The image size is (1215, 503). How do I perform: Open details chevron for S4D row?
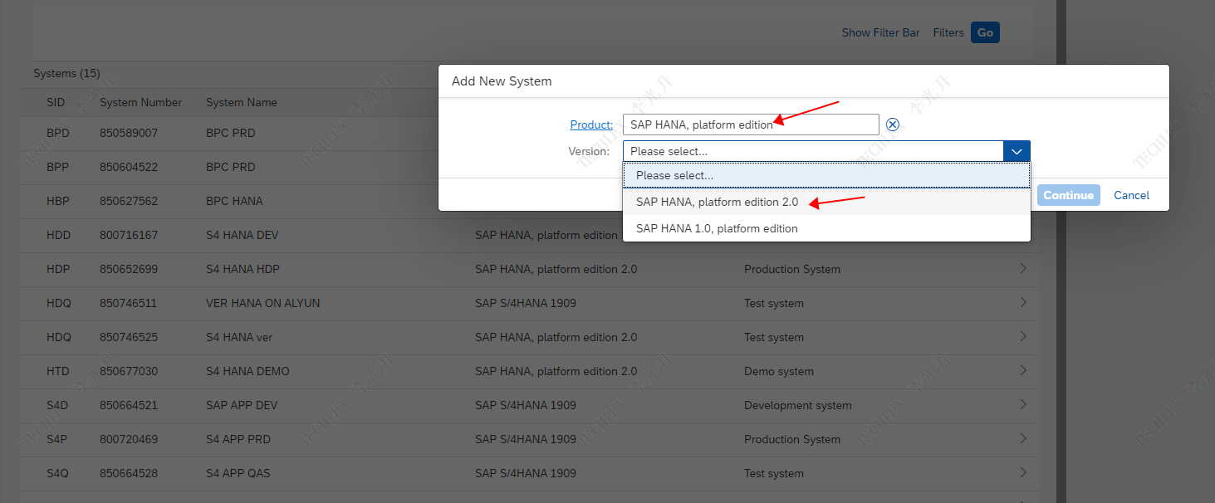(x=1023, y=404)
